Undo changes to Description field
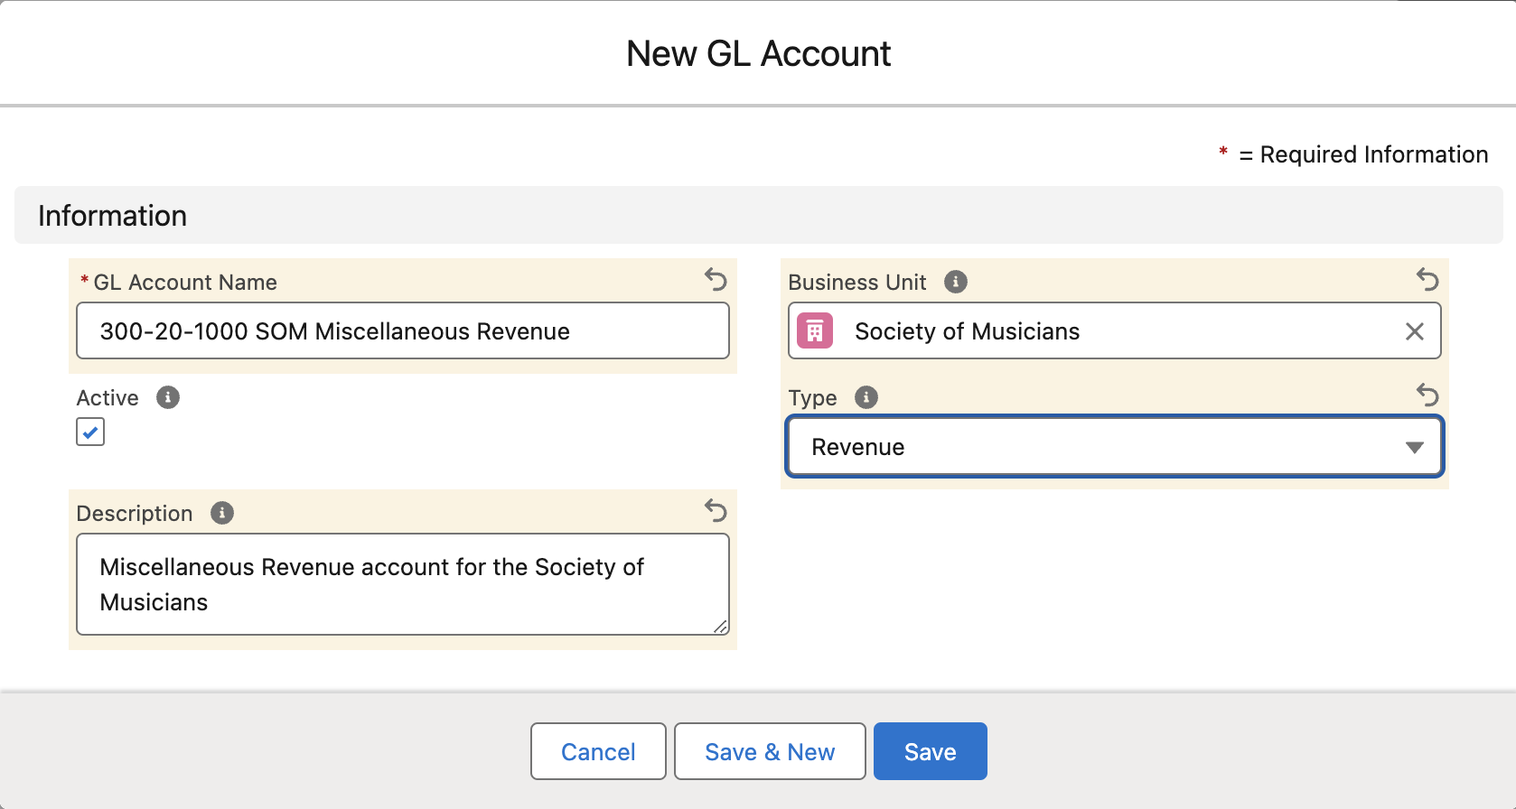The width and height of the screenshot is (1516, 809). (716, 511)
